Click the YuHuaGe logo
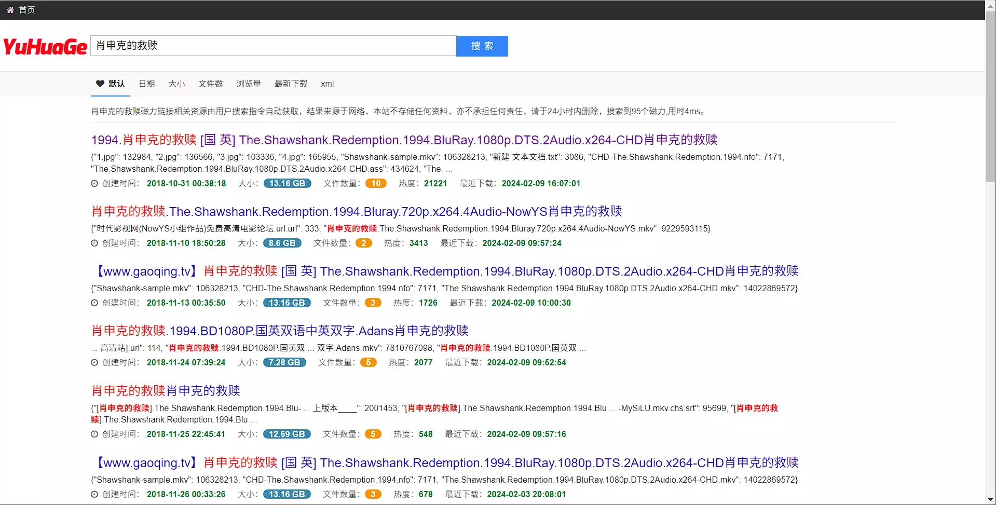Screen dimensions: 996x505 (45, 47)
